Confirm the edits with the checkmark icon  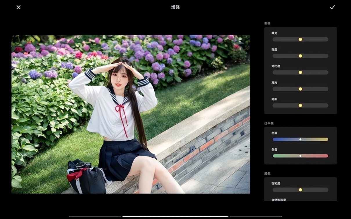pos(332,7)
